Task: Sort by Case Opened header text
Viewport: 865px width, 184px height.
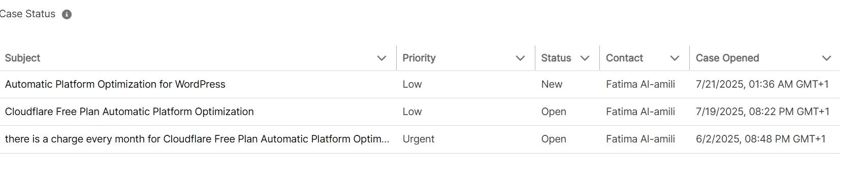Action: click(727, 58)
